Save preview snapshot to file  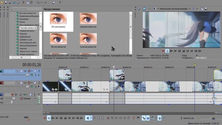206,9
